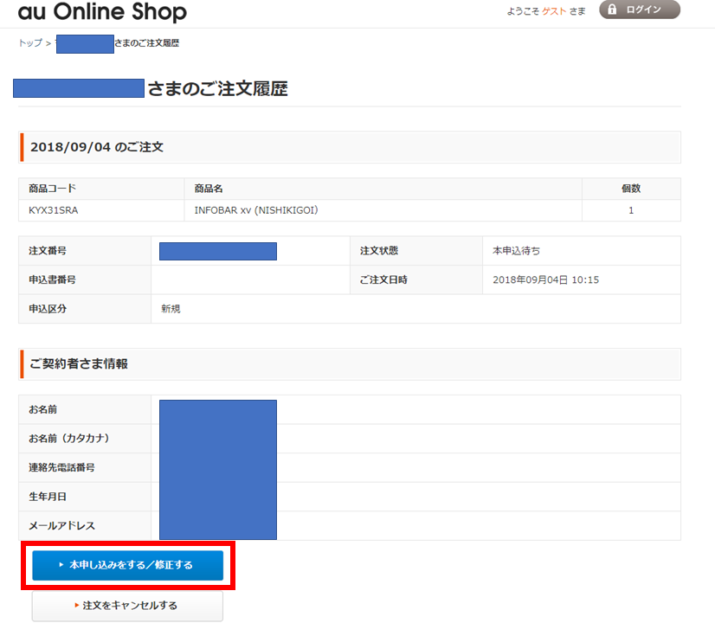Click the 個数 column header
This screenshot has height=623, width=715.
[631, 189]
